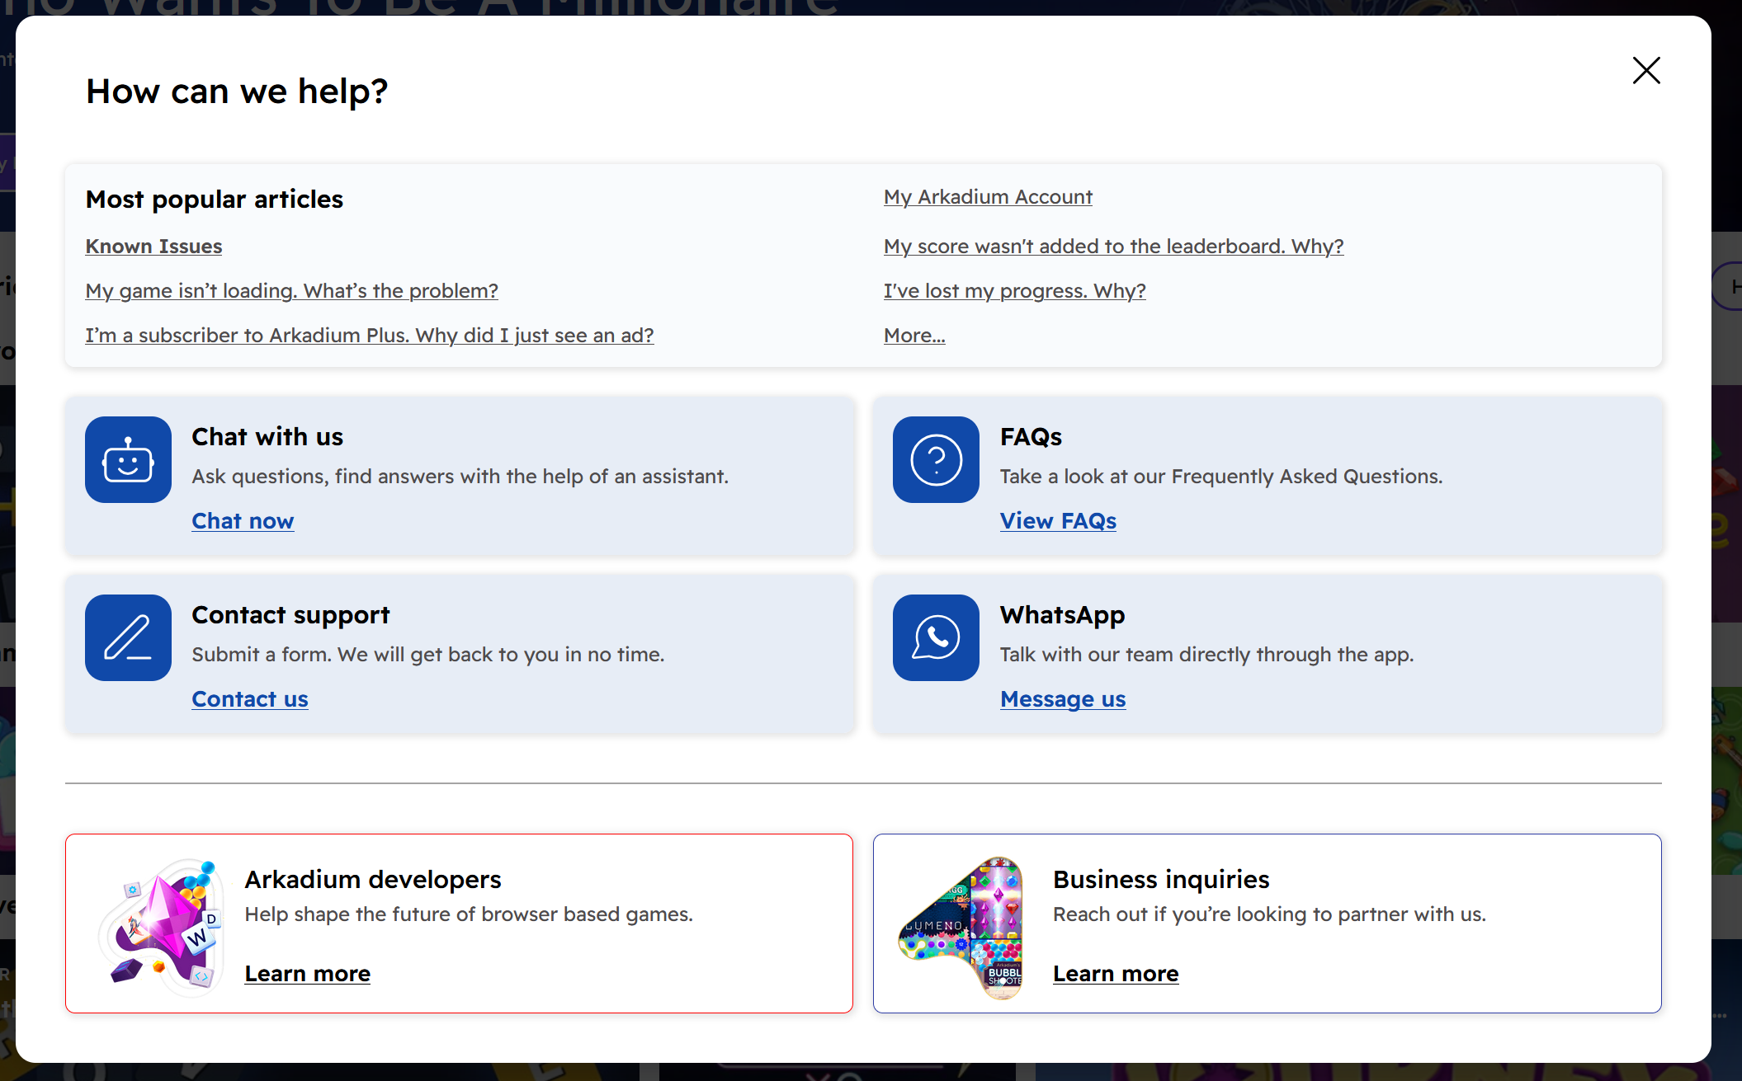Click Learn more under Business inquiries
Viewport: 1742px width, 1081px height.
[1116, 974]
